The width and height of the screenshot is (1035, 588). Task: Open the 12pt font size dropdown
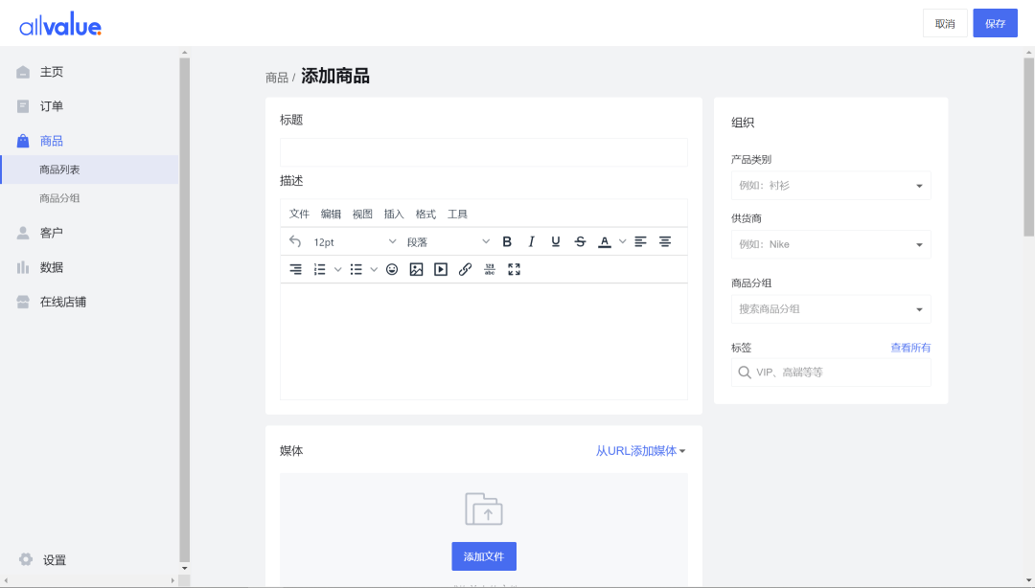click(x=355, y=241)
